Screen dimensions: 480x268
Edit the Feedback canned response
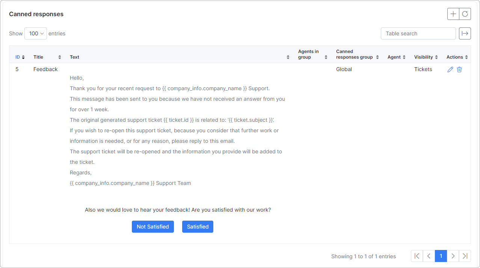click(450, 70)
